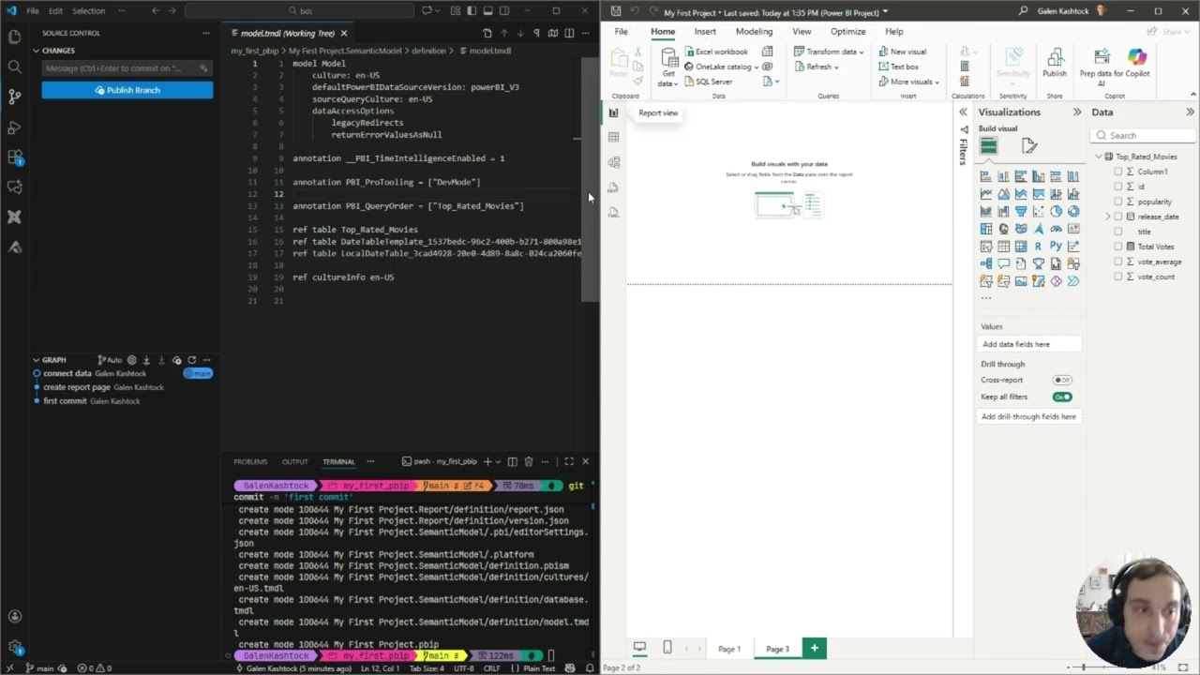
Task: Check the popularity field checkbox
Action: 1118,202
